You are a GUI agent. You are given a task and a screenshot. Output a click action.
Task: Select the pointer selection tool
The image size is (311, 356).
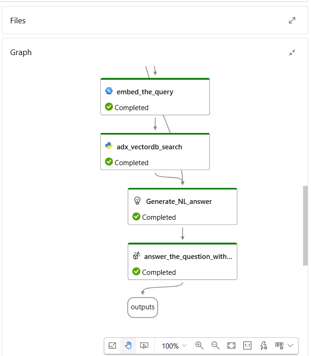tap(144, 346)
